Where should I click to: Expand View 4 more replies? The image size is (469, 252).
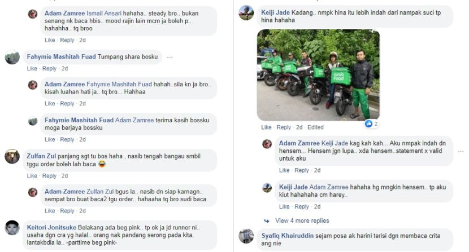pos(302,220)
